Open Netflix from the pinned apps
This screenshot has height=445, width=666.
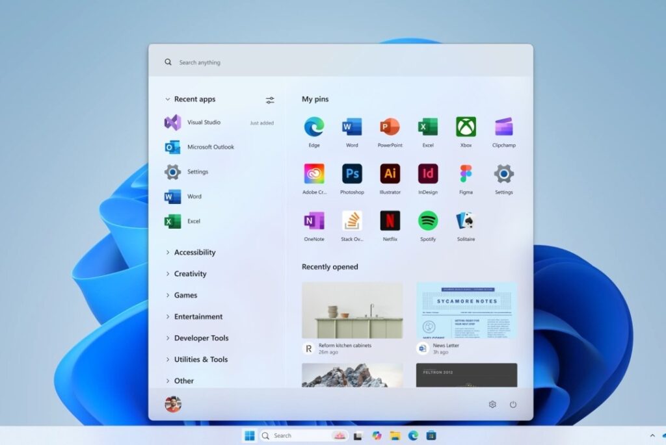pyautogui.click(x=390, y=222)
